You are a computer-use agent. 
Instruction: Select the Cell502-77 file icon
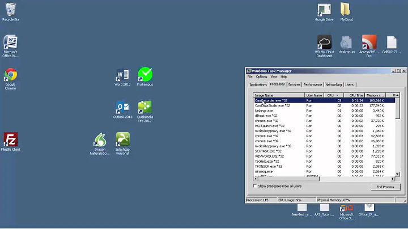(392, 45)
